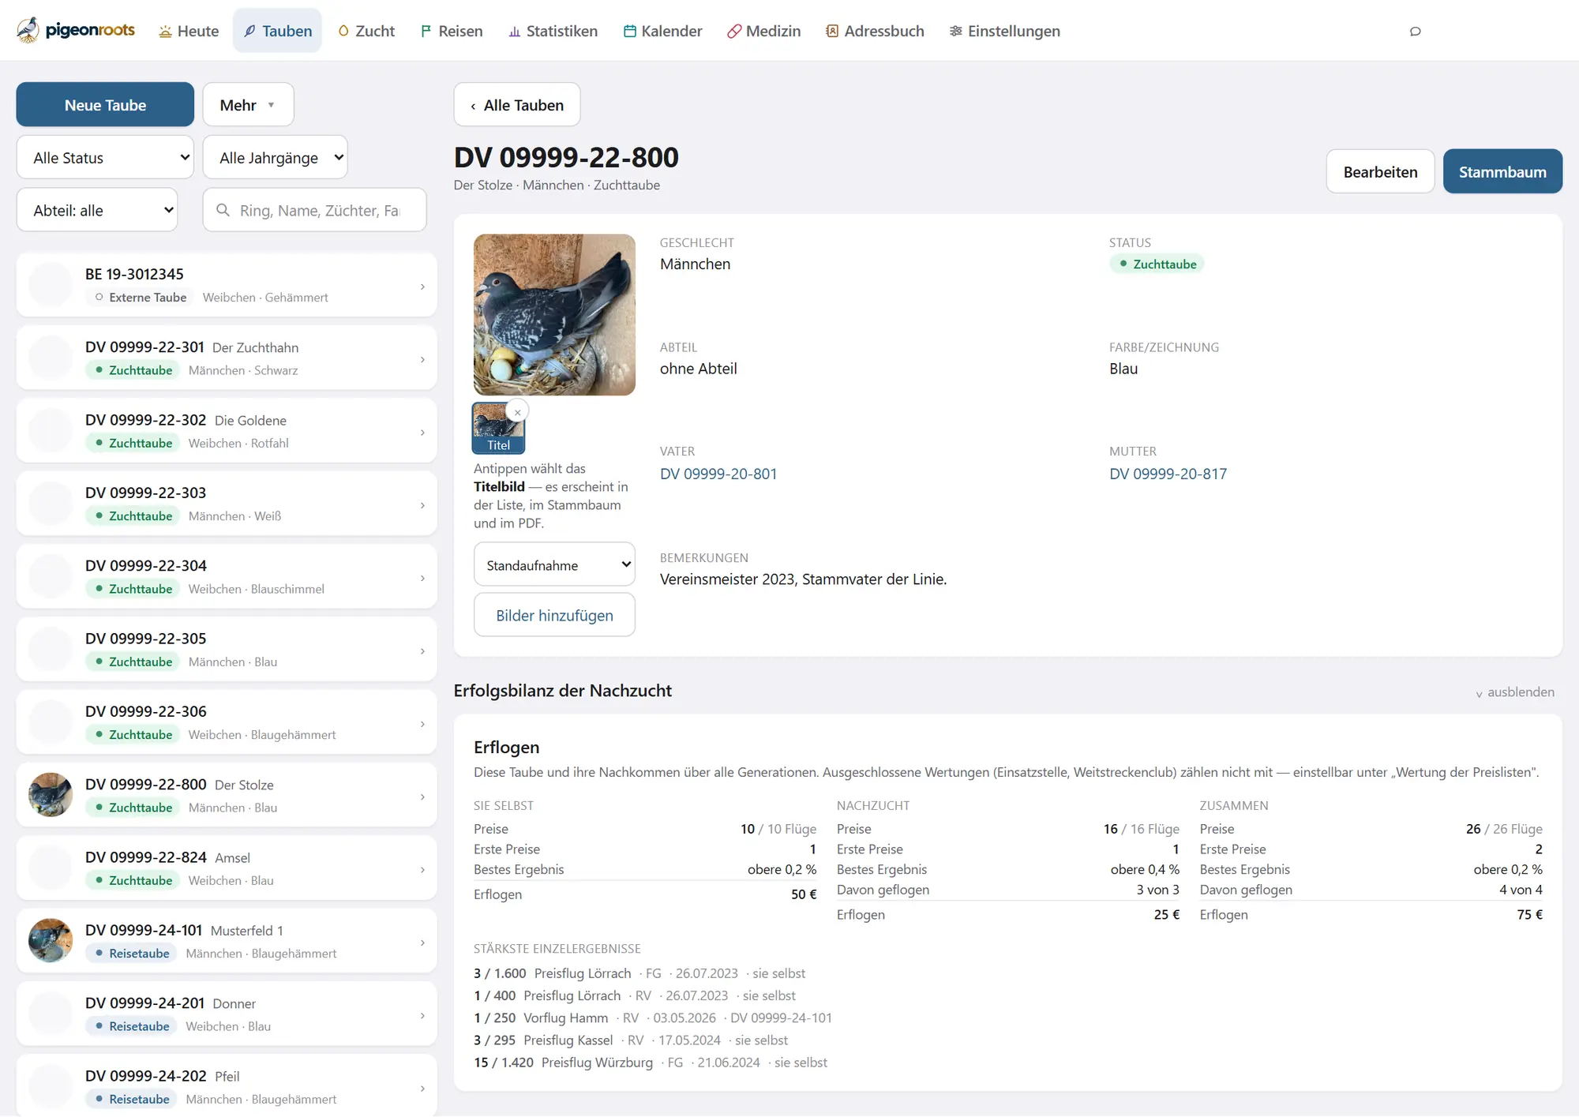The image size is (1579, 1117).
Task: Expand the Mehr dropdown button
Action: 248,105
